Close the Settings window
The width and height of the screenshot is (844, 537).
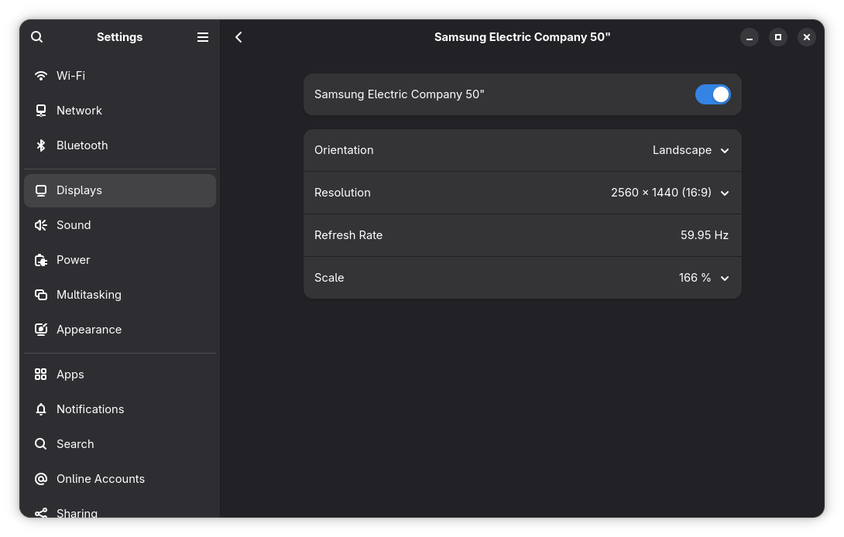tap(806, 37)
